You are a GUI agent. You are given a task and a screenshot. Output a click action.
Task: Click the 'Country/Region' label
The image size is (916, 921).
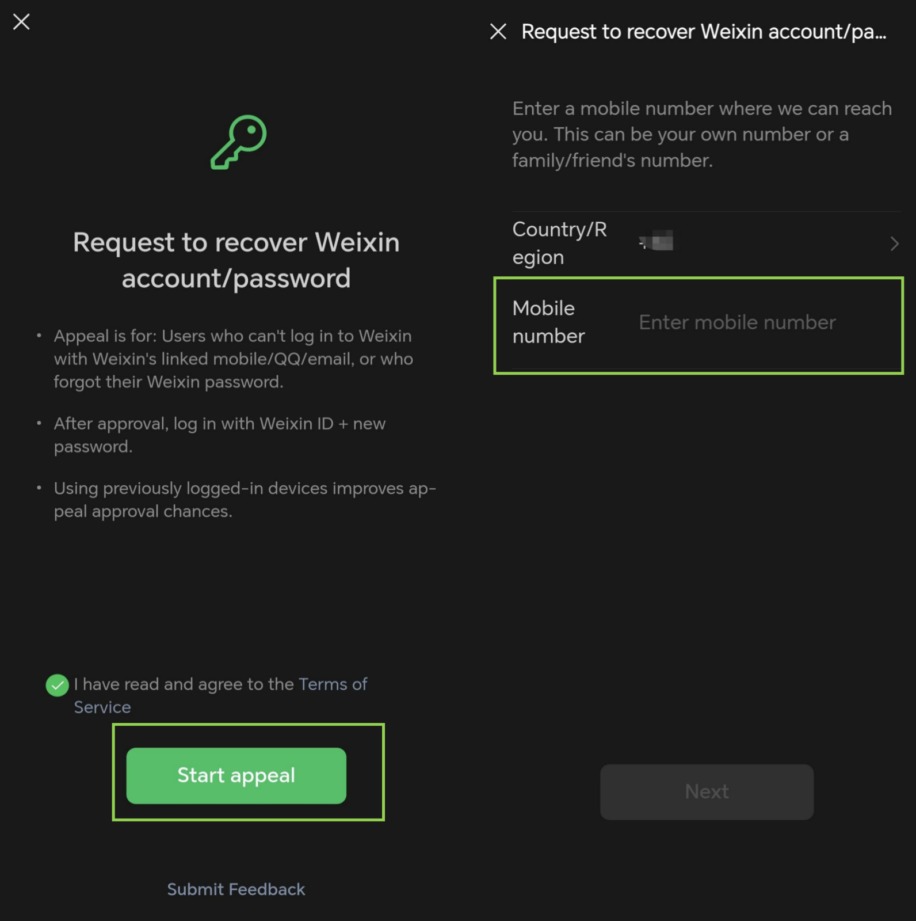[559, 243]
